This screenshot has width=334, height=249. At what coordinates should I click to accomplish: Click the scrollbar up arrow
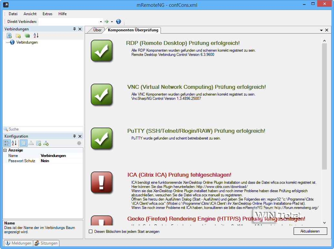point(324,41)
